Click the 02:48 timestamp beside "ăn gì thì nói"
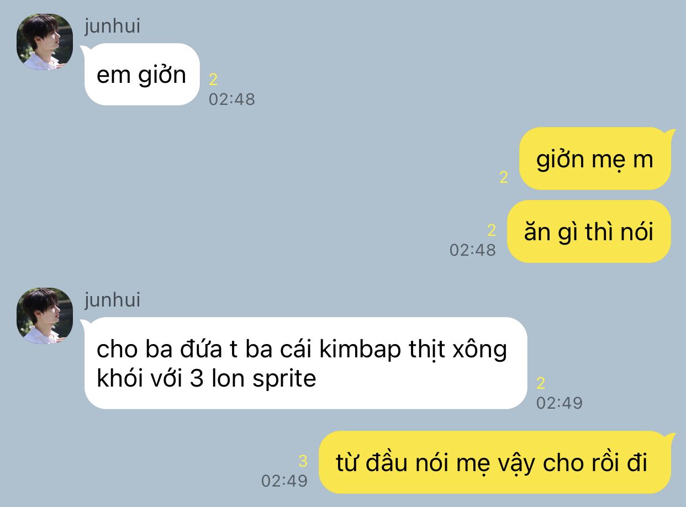The image size is (686, 507). point(473,250)
